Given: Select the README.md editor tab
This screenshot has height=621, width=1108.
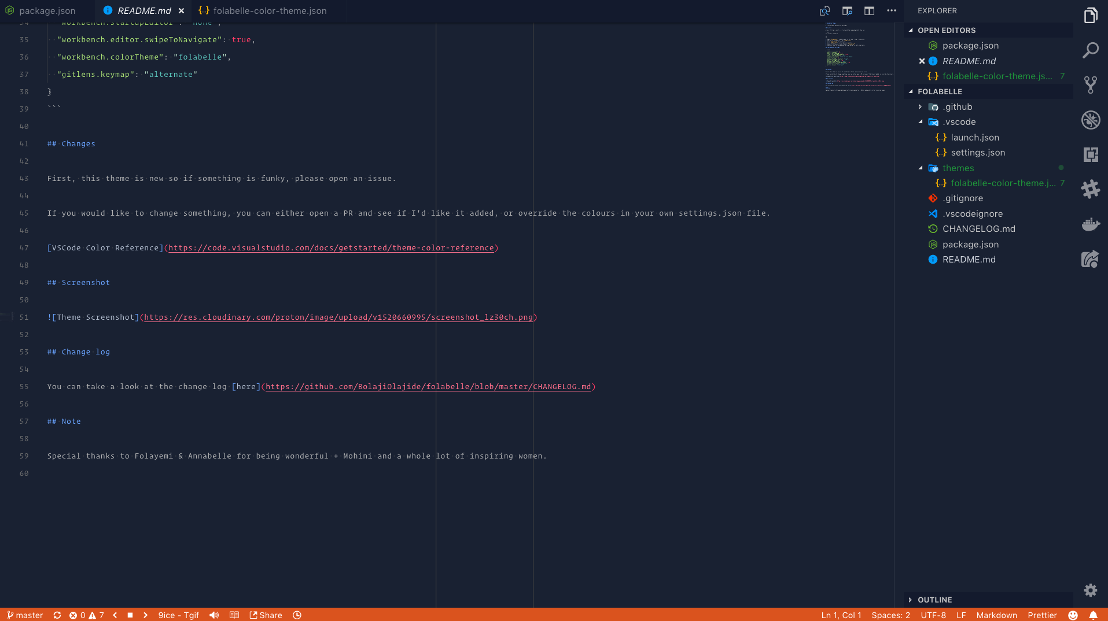Looking at the screenshot, I should (x=144, y=11).
